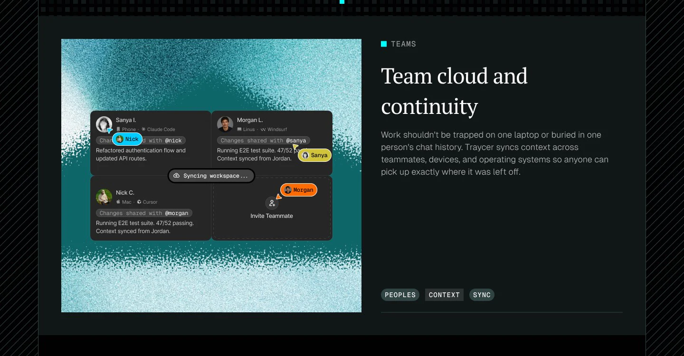Click the cyan square beside TEAMS
The image size is (684, 356).
click(x=384, y=44)
